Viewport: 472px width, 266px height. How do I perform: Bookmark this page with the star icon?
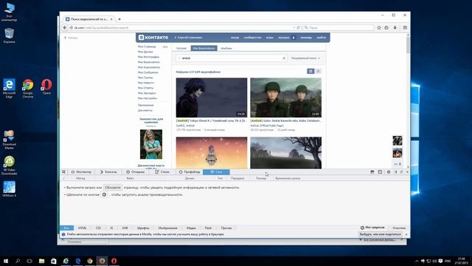[x=379, y=27]
